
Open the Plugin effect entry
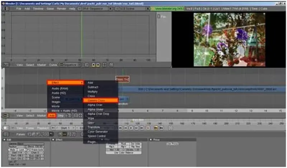(91, 142)
